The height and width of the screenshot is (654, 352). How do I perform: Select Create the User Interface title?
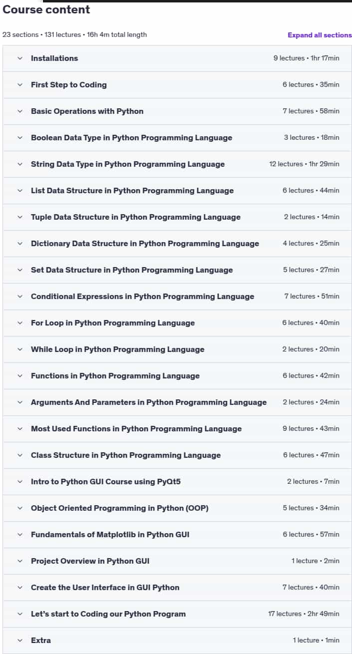click(x=105, y=588)
